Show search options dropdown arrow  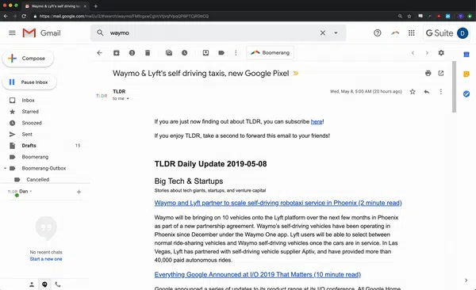click(336, 32)
